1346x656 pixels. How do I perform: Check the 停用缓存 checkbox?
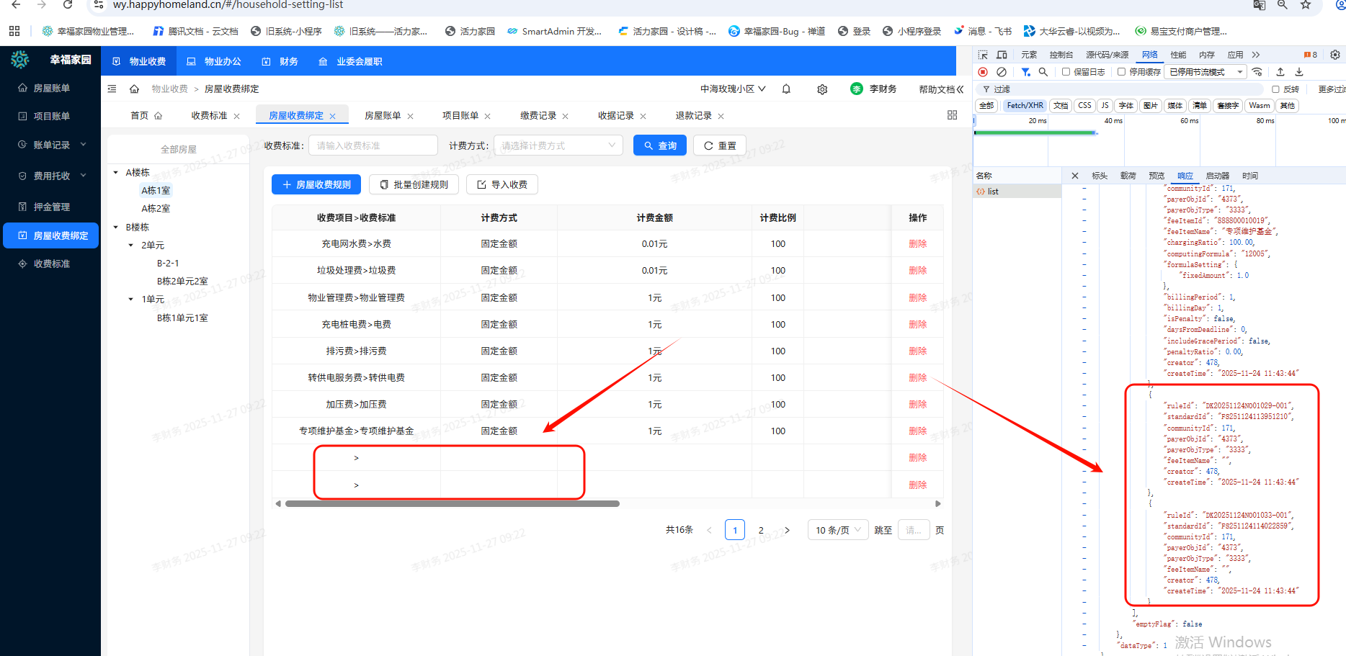tap(1121, 72)
